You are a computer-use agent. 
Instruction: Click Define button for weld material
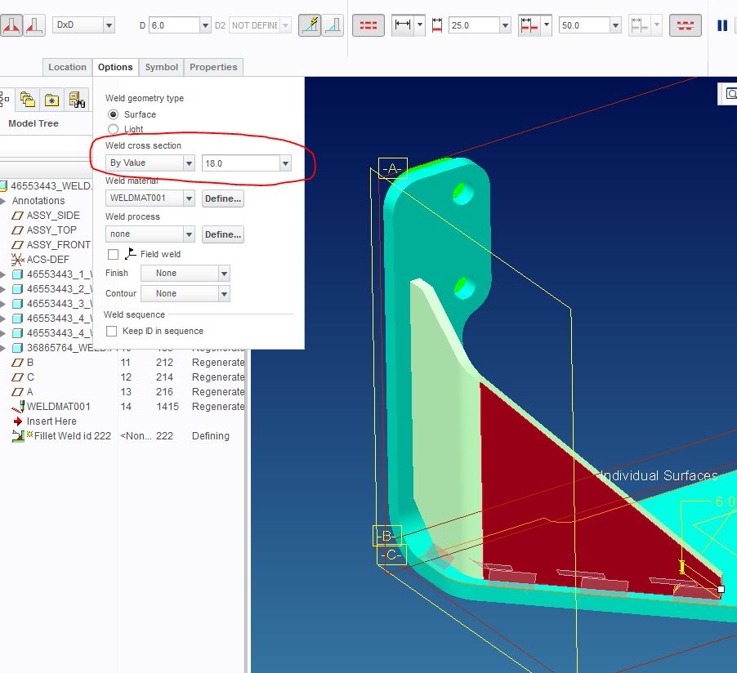click(223, 198)
